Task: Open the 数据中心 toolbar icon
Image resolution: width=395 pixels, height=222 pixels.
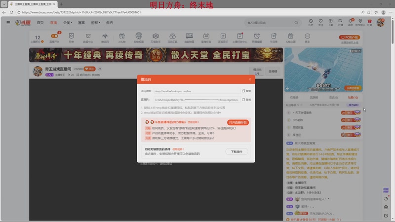Action: 88,38
